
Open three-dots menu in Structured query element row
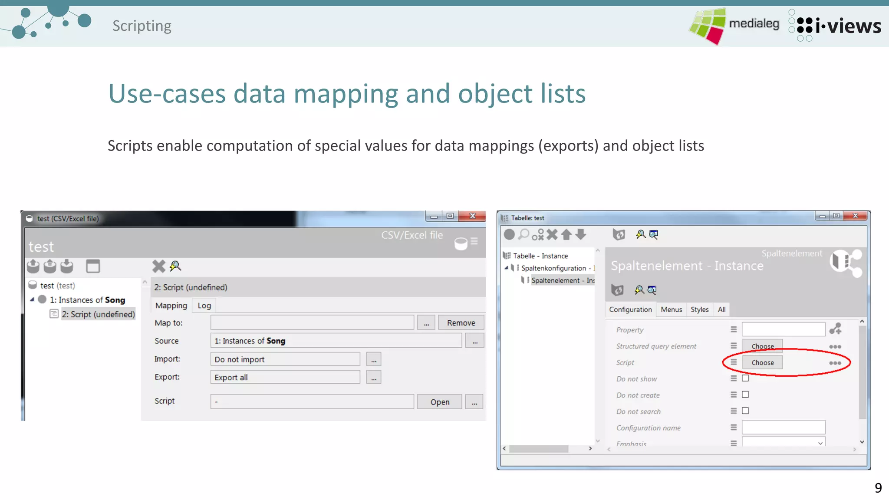(x=835, y=346)
